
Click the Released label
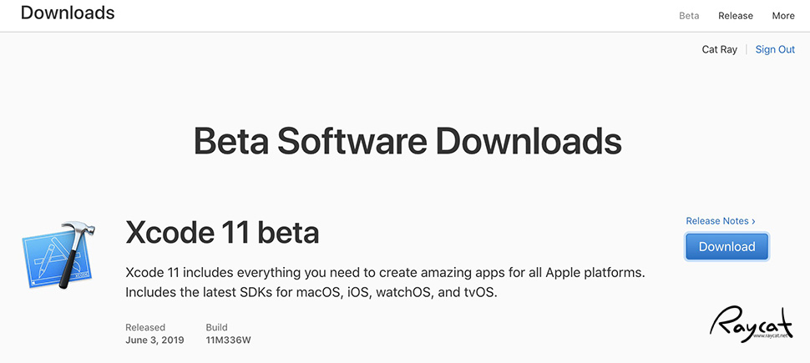(x=145, y=327)
